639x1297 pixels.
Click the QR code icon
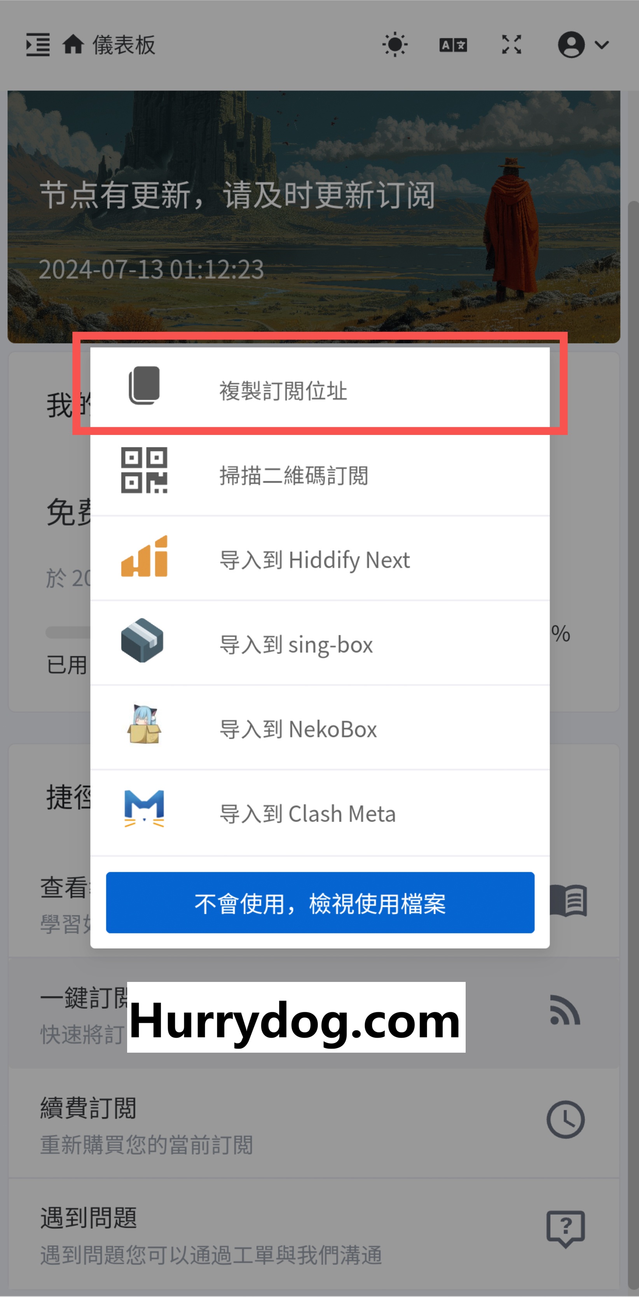(x=144, y=470)
